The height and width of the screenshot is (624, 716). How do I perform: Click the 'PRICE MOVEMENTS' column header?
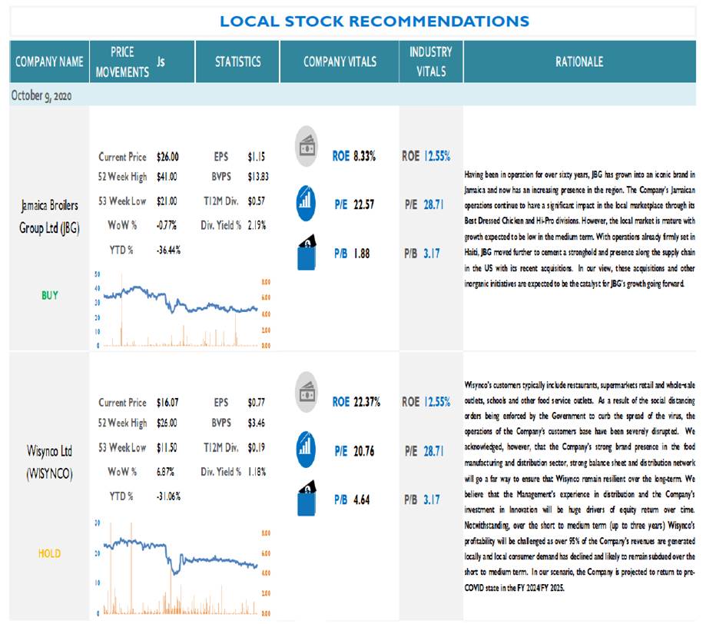(122, 61)
